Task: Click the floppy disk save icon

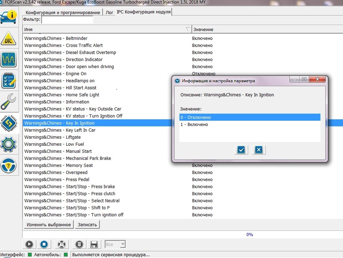Action: pyautogui.click(x=94, y=244)
